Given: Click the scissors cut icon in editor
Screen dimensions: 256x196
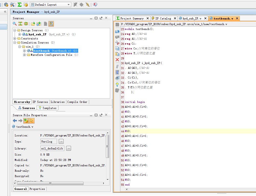Looking at the screenshot, I should (x=117, y=42).
